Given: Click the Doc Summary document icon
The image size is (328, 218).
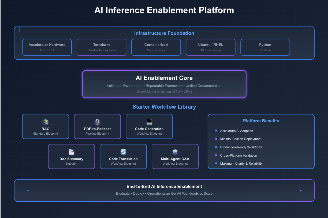Looking at the screenshot, I should coord(72,152).
